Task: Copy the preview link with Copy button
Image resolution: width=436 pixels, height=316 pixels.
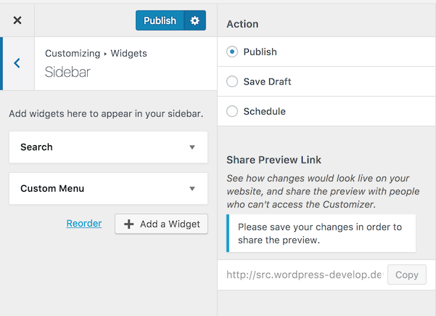Action: [407, 275]
